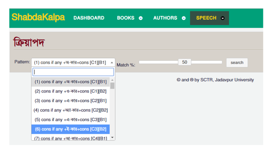The height and width of the screenshot is (152, 271).
Task: Expand the Books dropdown arrow icon
Action: (141, 18)
